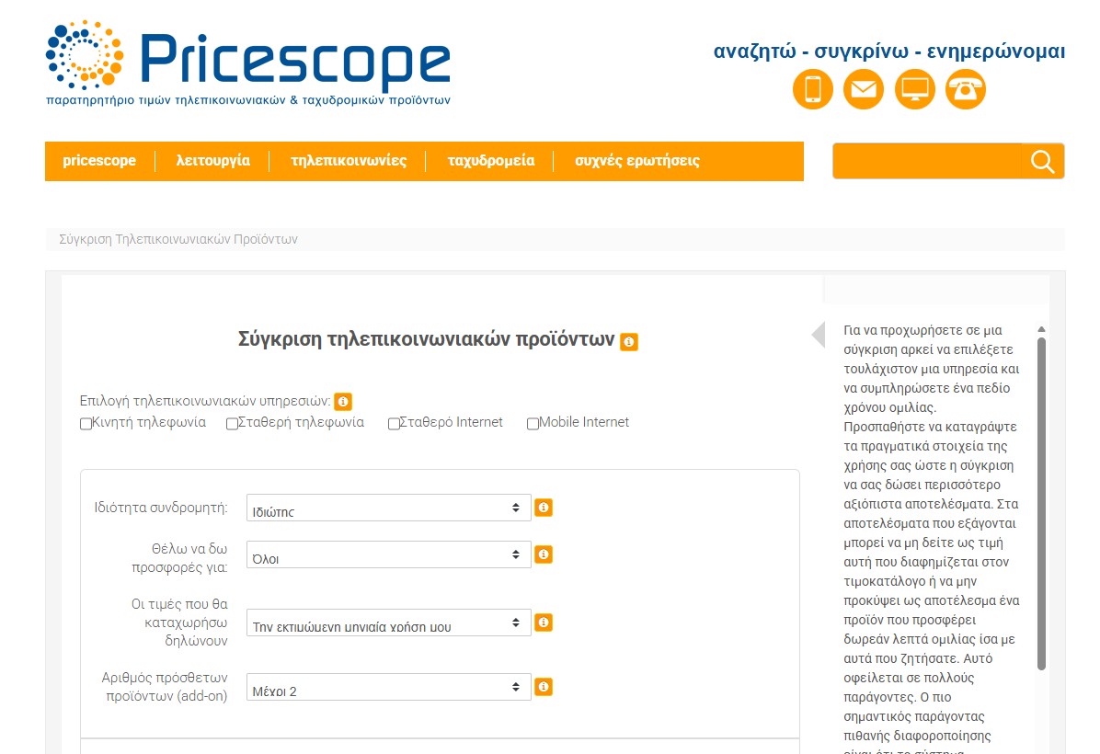Go to the συχνές ερωτήσεις menu
Screen dimensions: 1100x754
[637, 161]
